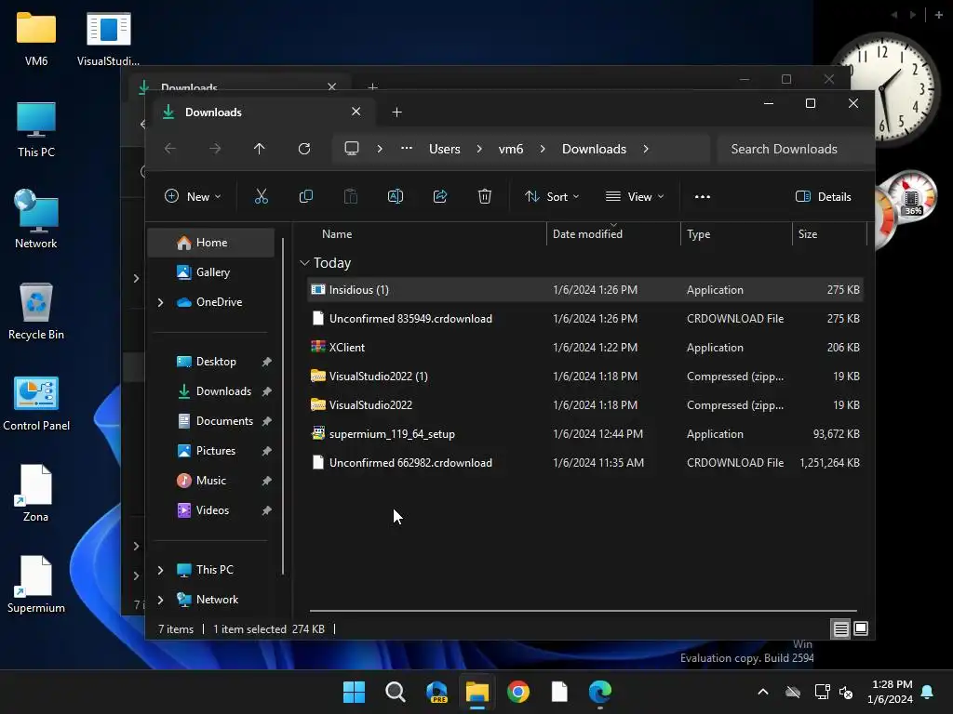
Task: Select Unconfirmed 835949.crdownload file
Action: (585, 318)
